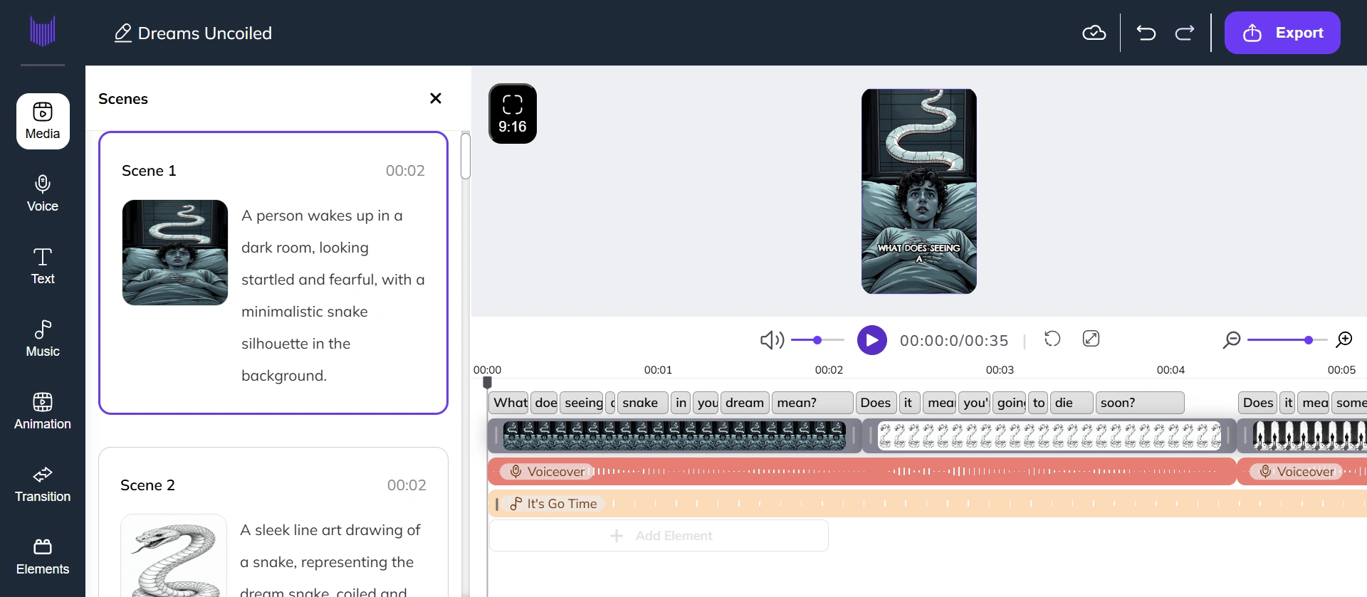Screen dimensions: 1367x597
Task: Select the caption word 'dream'
Action: tap(745, 403)
